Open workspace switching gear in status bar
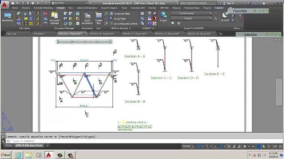Image resolution: width=284 pixels, height=159 pixels. click(245, 146)
